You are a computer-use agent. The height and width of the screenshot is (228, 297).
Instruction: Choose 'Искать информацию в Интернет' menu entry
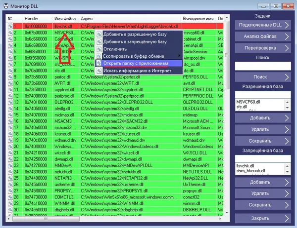(x=137, y=71)
